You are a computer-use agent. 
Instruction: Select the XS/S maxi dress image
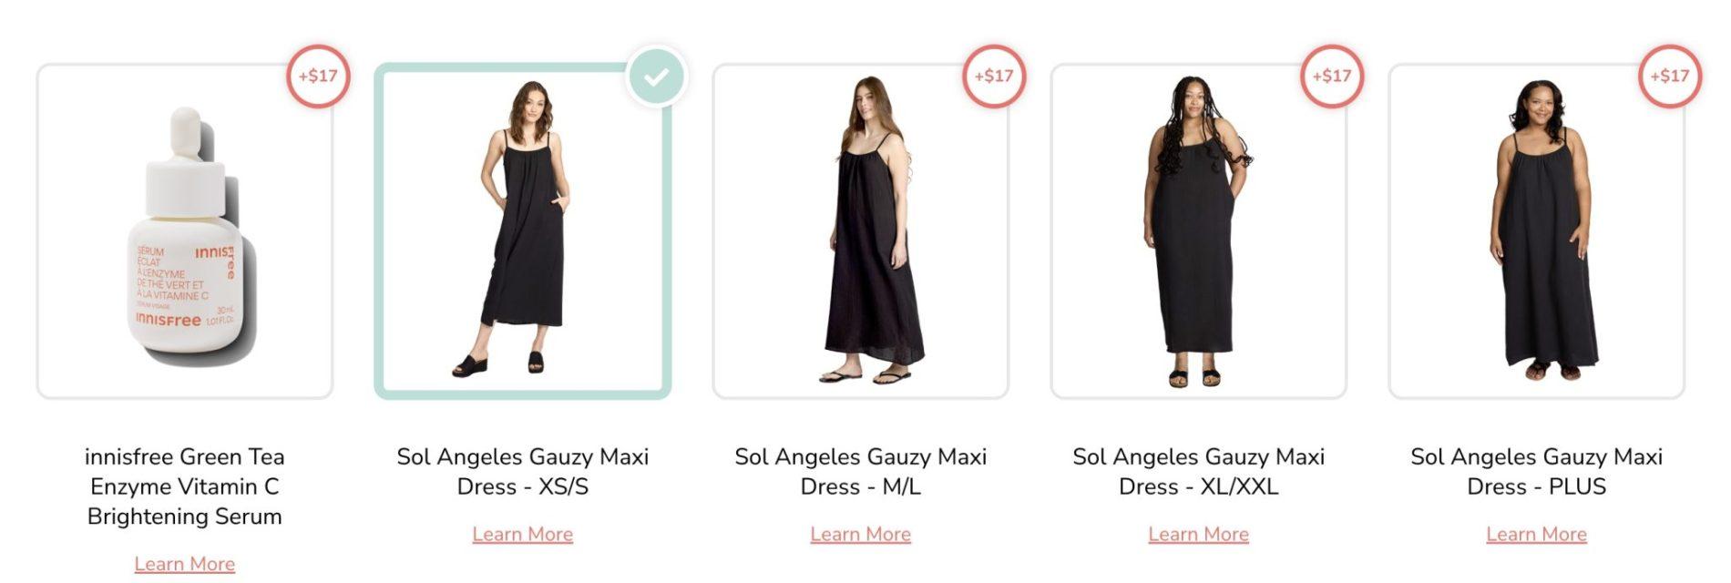pyautogui.click(x=523, y=232)
